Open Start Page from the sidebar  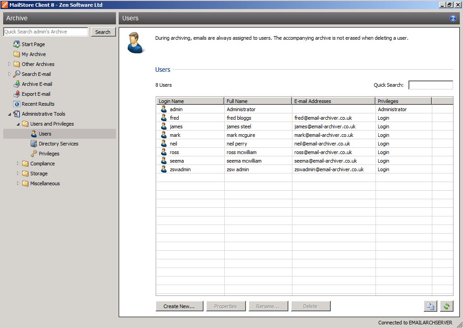click(33, 44)
